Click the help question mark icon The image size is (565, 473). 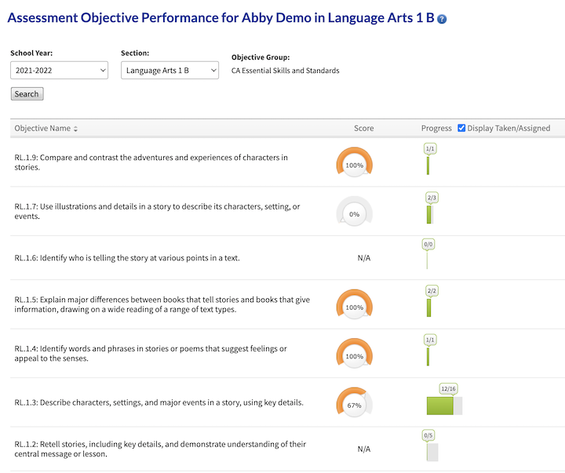pos(442,19)
